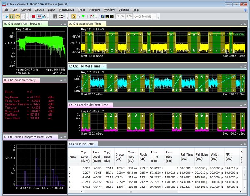The height and width of the screenshot is (196, 250).
Task: Click the 50 % toolbar value field
Action: tap(120, 16)
